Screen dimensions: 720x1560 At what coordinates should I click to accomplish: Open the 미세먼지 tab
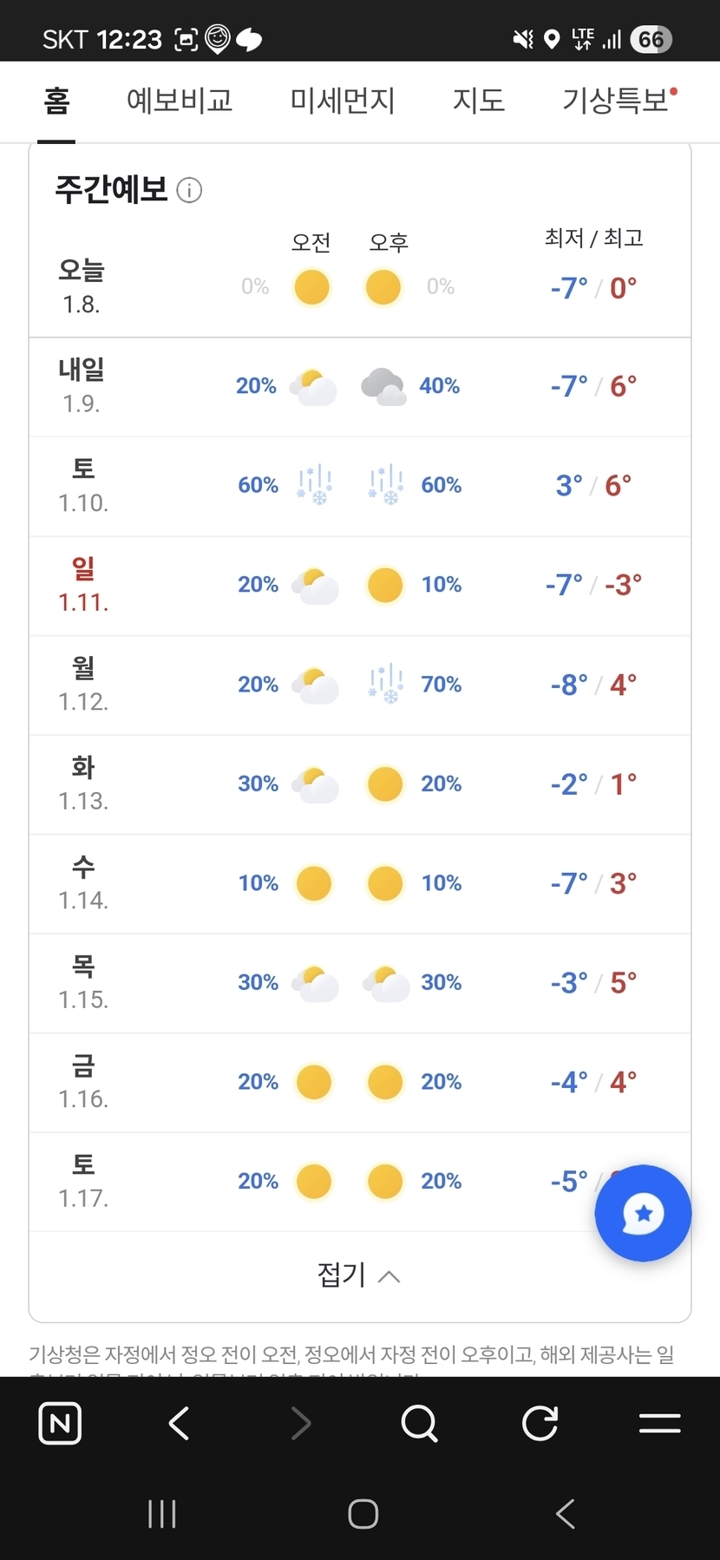point(343,101)
